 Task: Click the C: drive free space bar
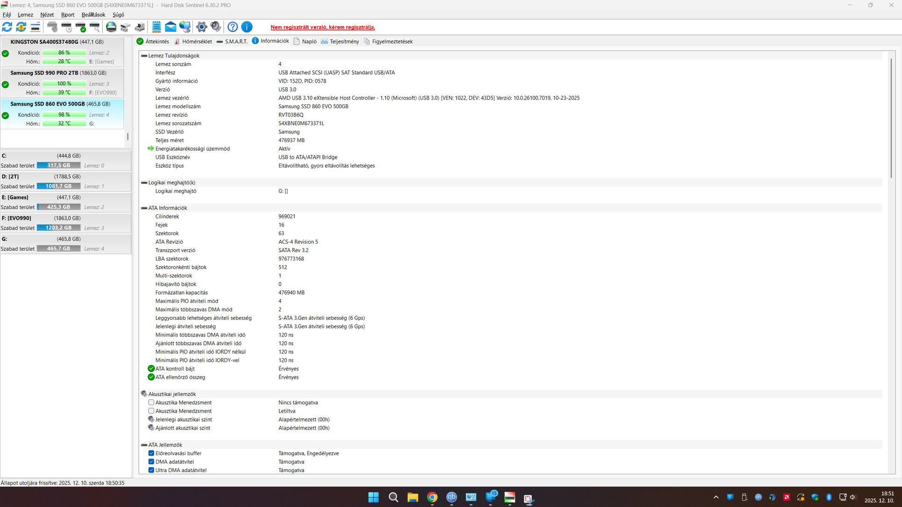(x=58, y=165)
